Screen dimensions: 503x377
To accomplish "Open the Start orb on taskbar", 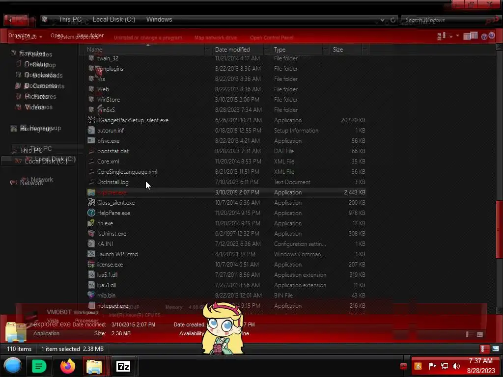I will pos(12,365).
